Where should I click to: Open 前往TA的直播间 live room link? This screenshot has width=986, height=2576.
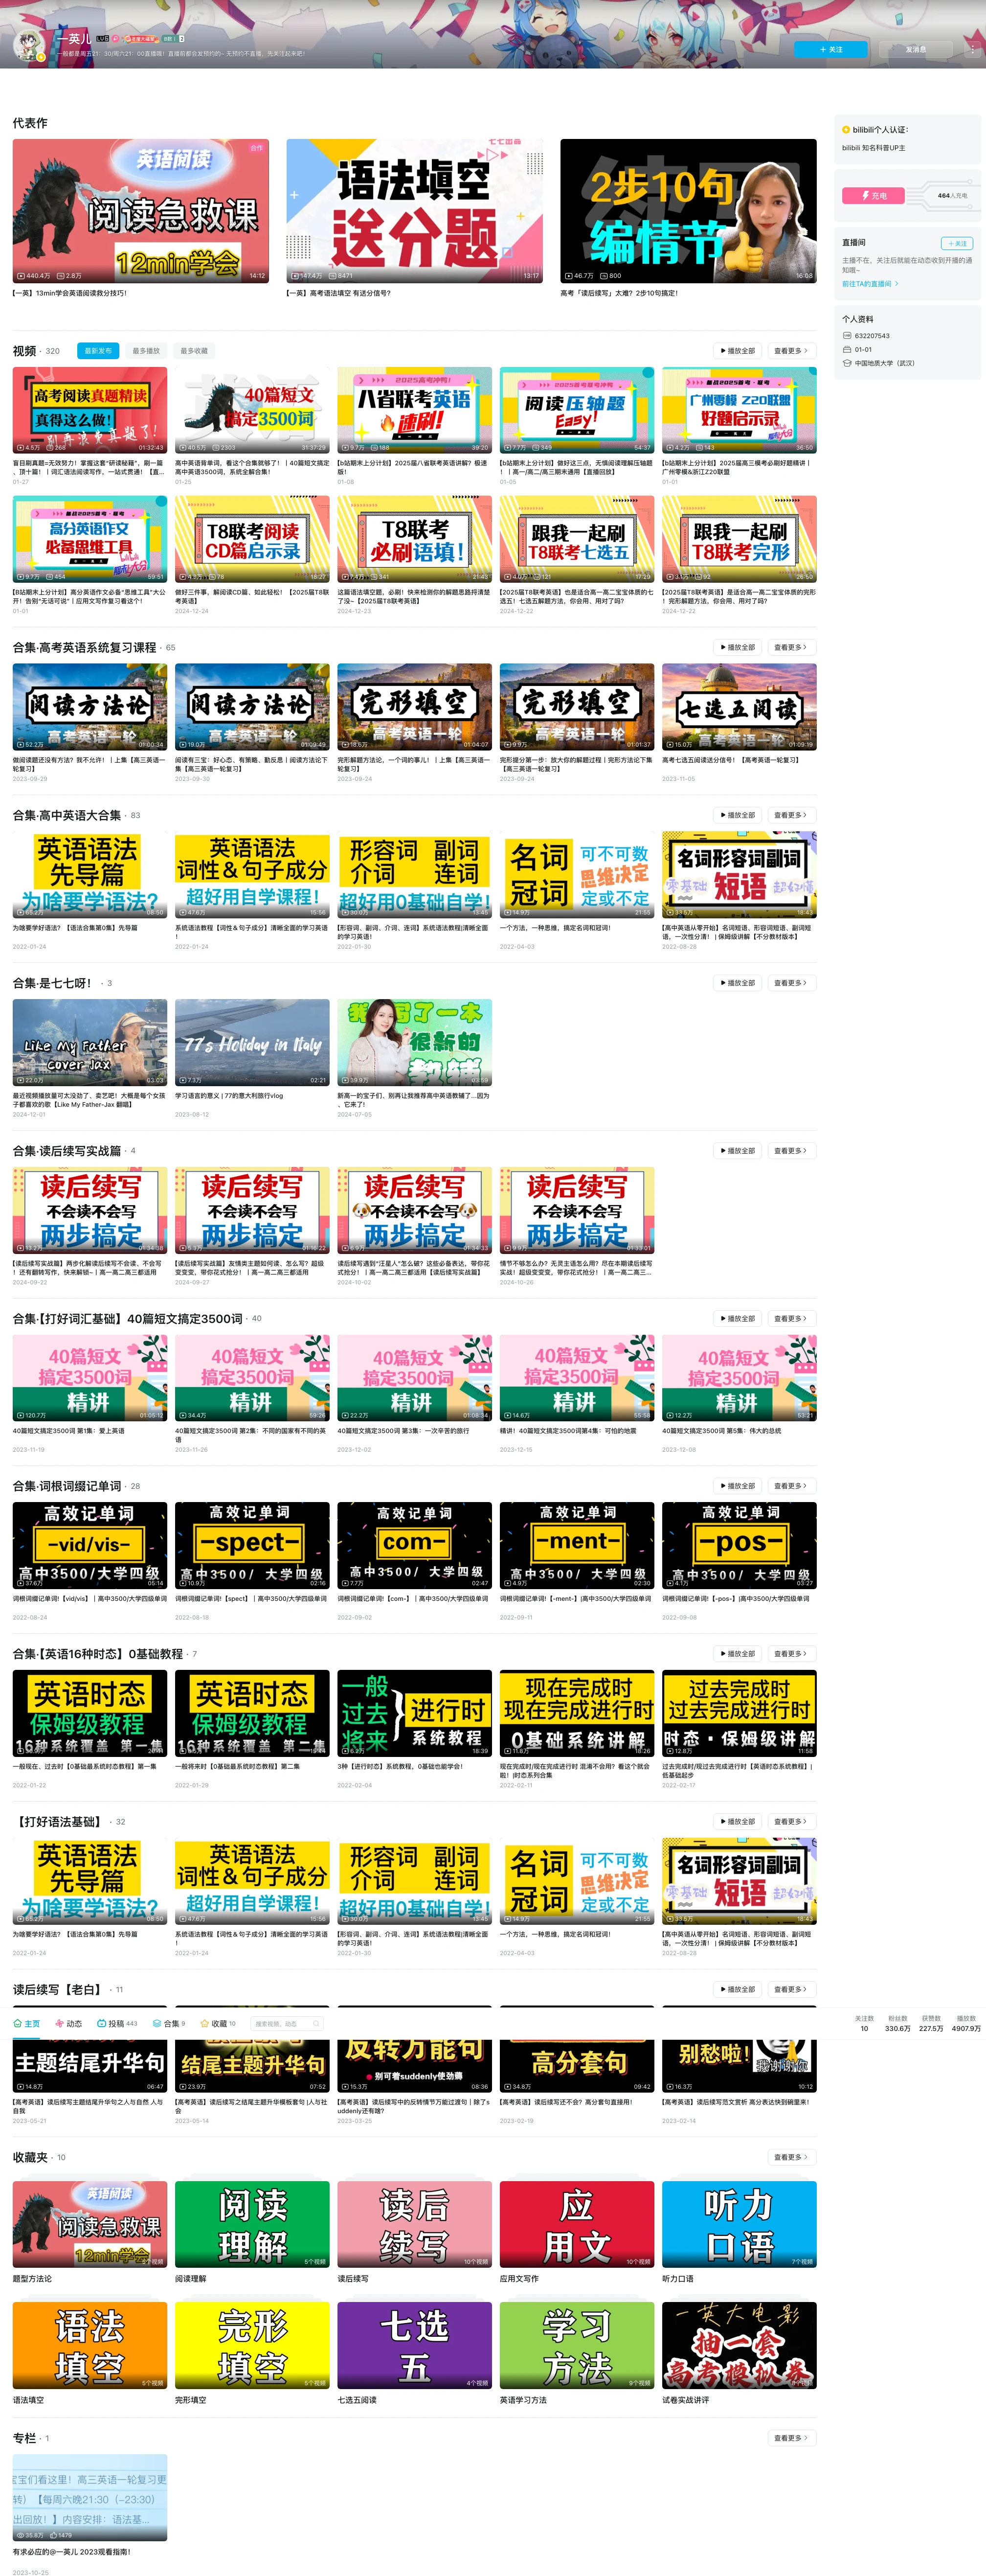867,284
